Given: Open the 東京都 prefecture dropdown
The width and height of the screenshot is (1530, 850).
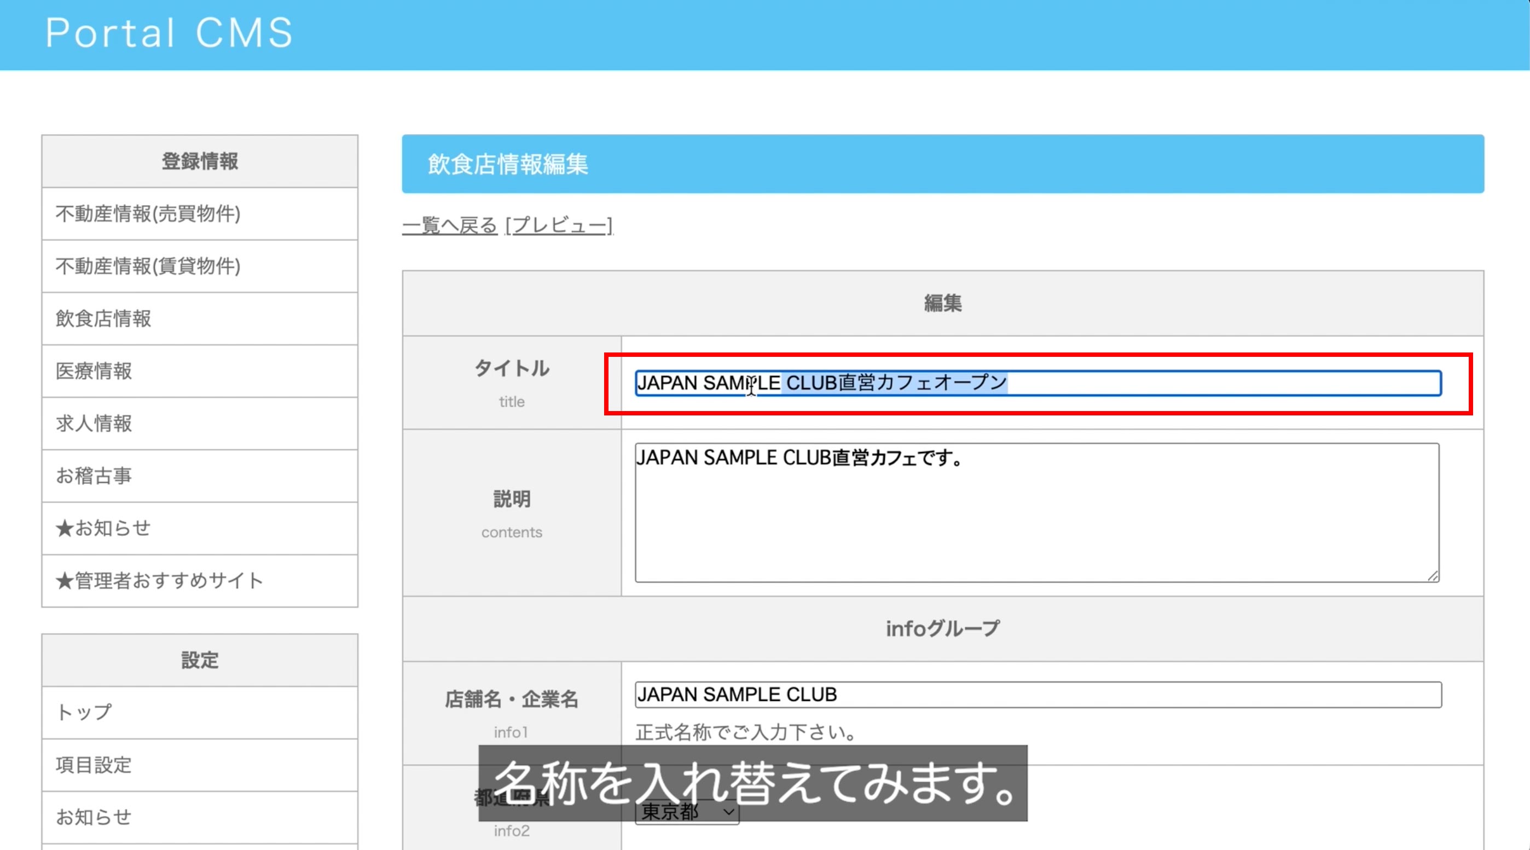Looking at the screenshot, I should click(687, 811).
